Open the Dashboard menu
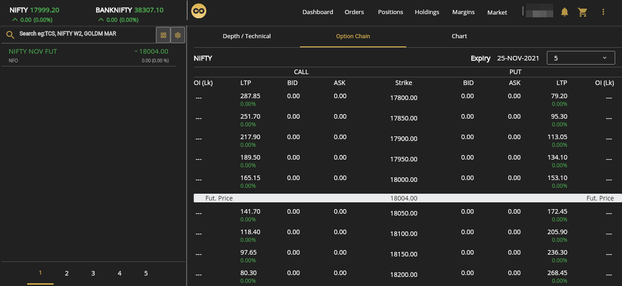 [x=317, y=12]
